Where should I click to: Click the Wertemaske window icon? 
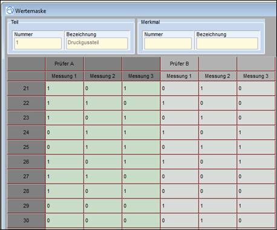point(9,10)
